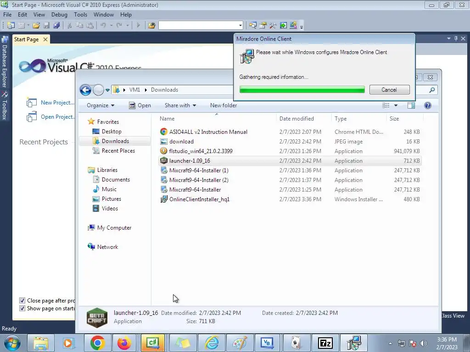The height and width of the screenshot is (352, 470).
Task: Click the Open Project link
Action: point(57,117)
